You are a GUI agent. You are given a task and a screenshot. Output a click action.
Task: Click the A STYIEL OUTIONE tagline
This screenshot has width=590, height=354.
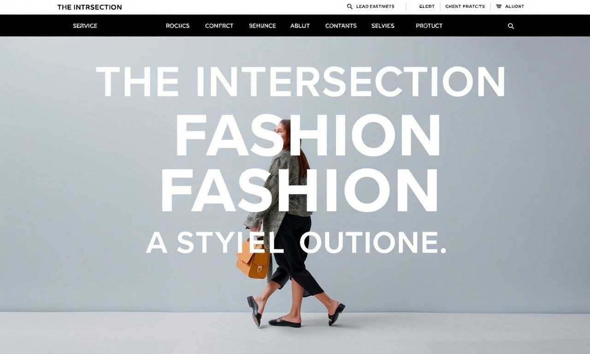296,242
